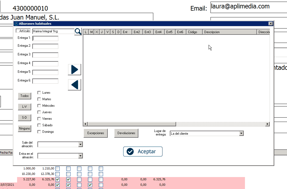The image size is (287, 189).
Task: Click the Descripcion column header
Action: pos(229,32)
